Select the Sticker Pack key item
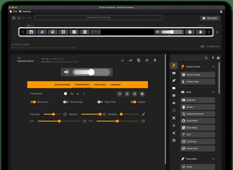The image size is (233, 170). [x=198, y=149]
